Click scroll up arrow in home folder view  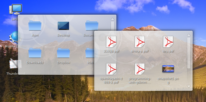(x=113, y=19)
